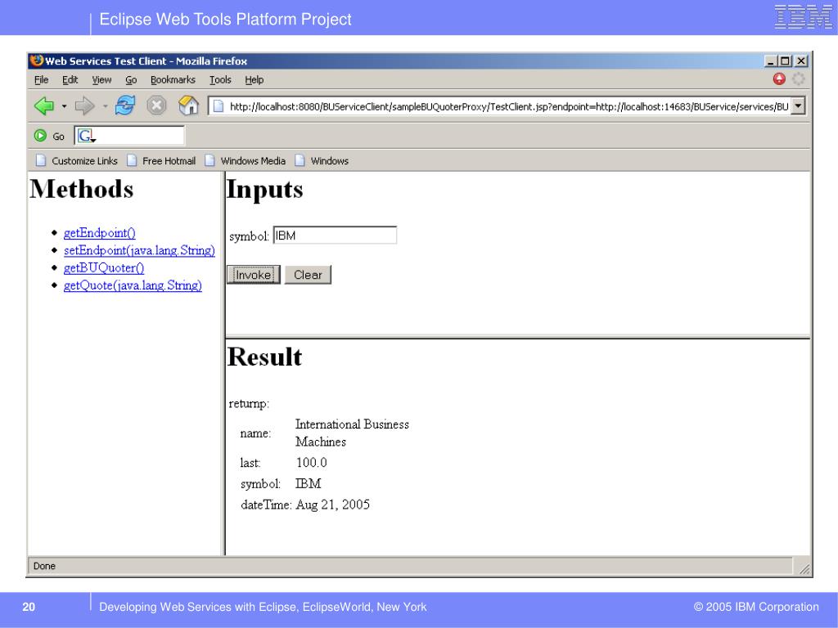Open the Windows Media bookmark
838x628 pixels.
246,161
